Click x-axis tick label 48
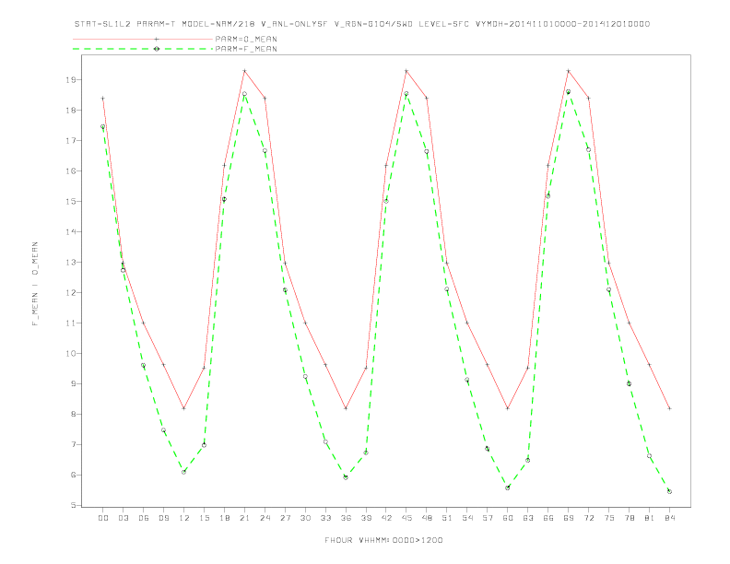Image resolution: width=730 pixels, height=564 pixels. [427, 518]
